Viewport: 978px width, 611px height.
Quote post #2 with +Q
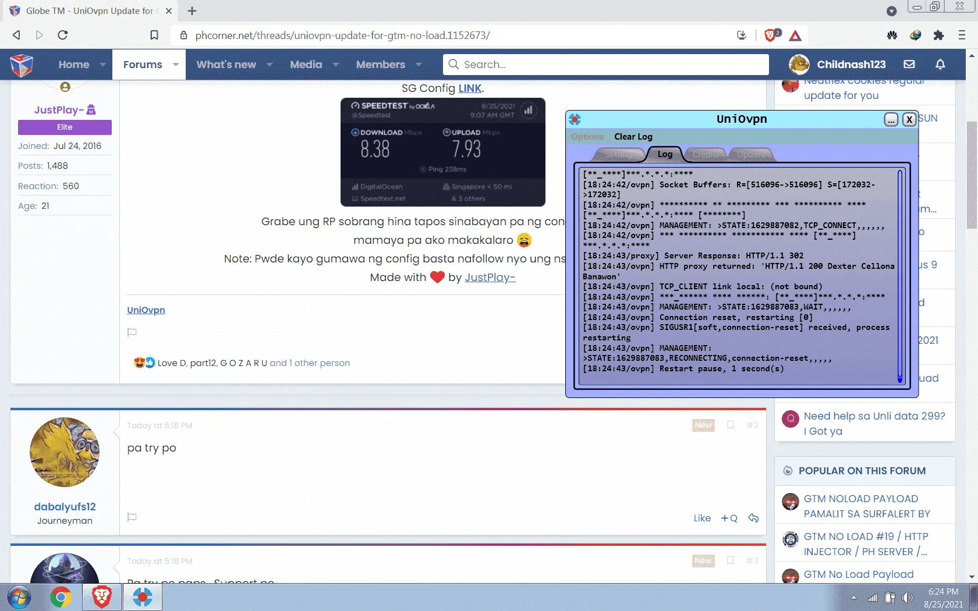click(x=729, y=518)
